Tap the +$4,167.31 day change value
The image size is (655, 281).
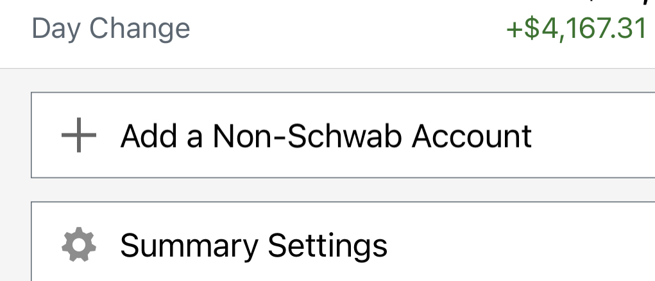(577, 29)
